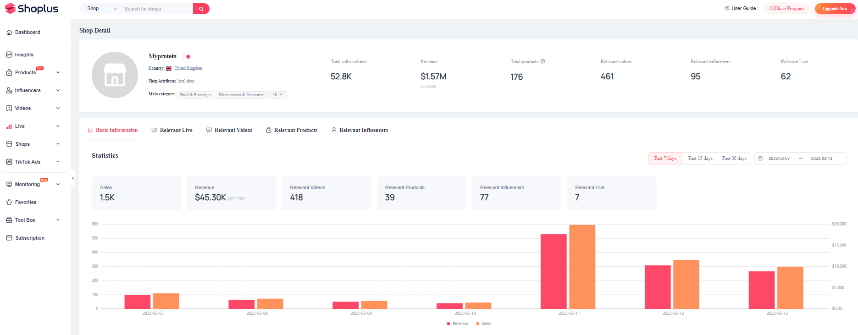Screen dimensions: 858x335
Task: Open the Dashboard home icon
Action: [x=9, y=33]
